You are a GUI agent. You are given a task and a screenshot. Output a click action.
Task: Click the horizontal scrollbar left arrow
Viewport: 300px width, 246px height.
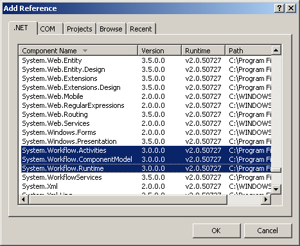click(x=24, y=200)
